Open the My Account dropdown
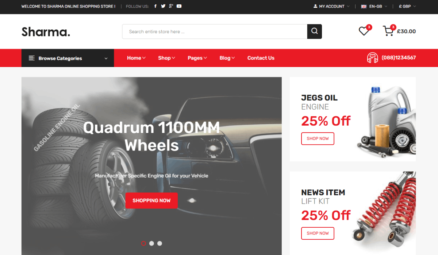Screen dimensions: 438x255 click(x=331, y=6)
